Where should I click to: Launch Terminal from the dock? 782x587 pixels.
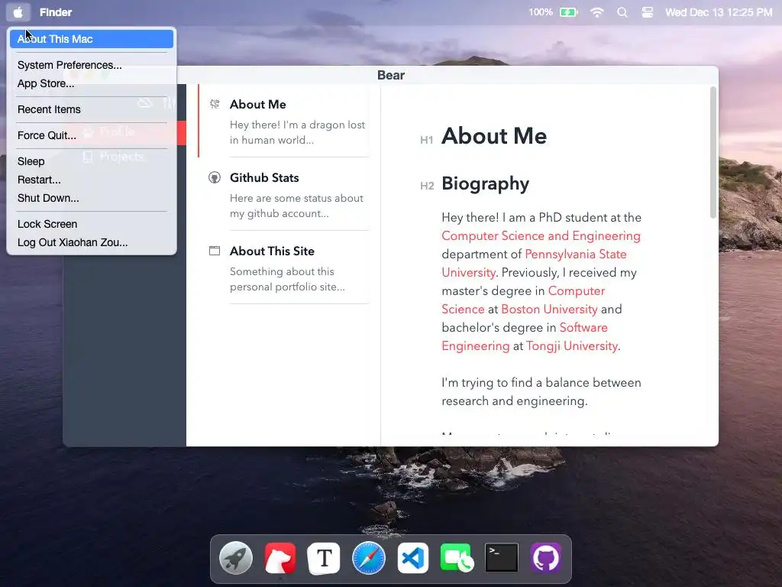coord(501,557)
